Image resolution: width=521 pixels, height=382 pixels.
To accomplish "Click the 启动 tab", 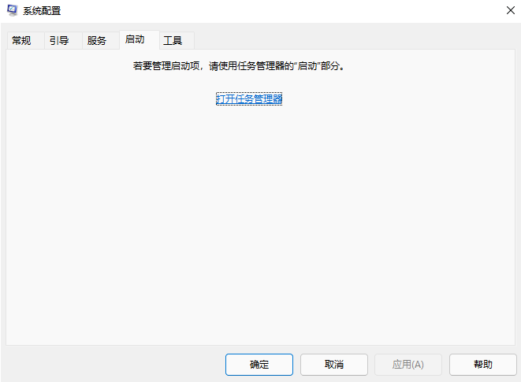I will (135, 39).
